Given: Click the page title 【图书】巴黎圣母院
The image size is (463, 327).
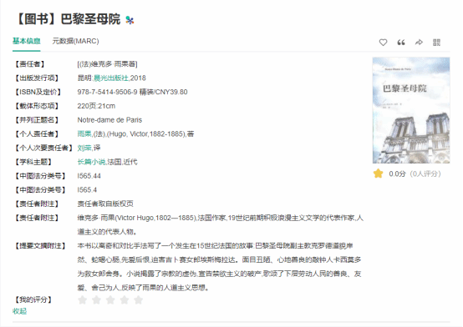Looking at the screenshot, I should [68, 19].
